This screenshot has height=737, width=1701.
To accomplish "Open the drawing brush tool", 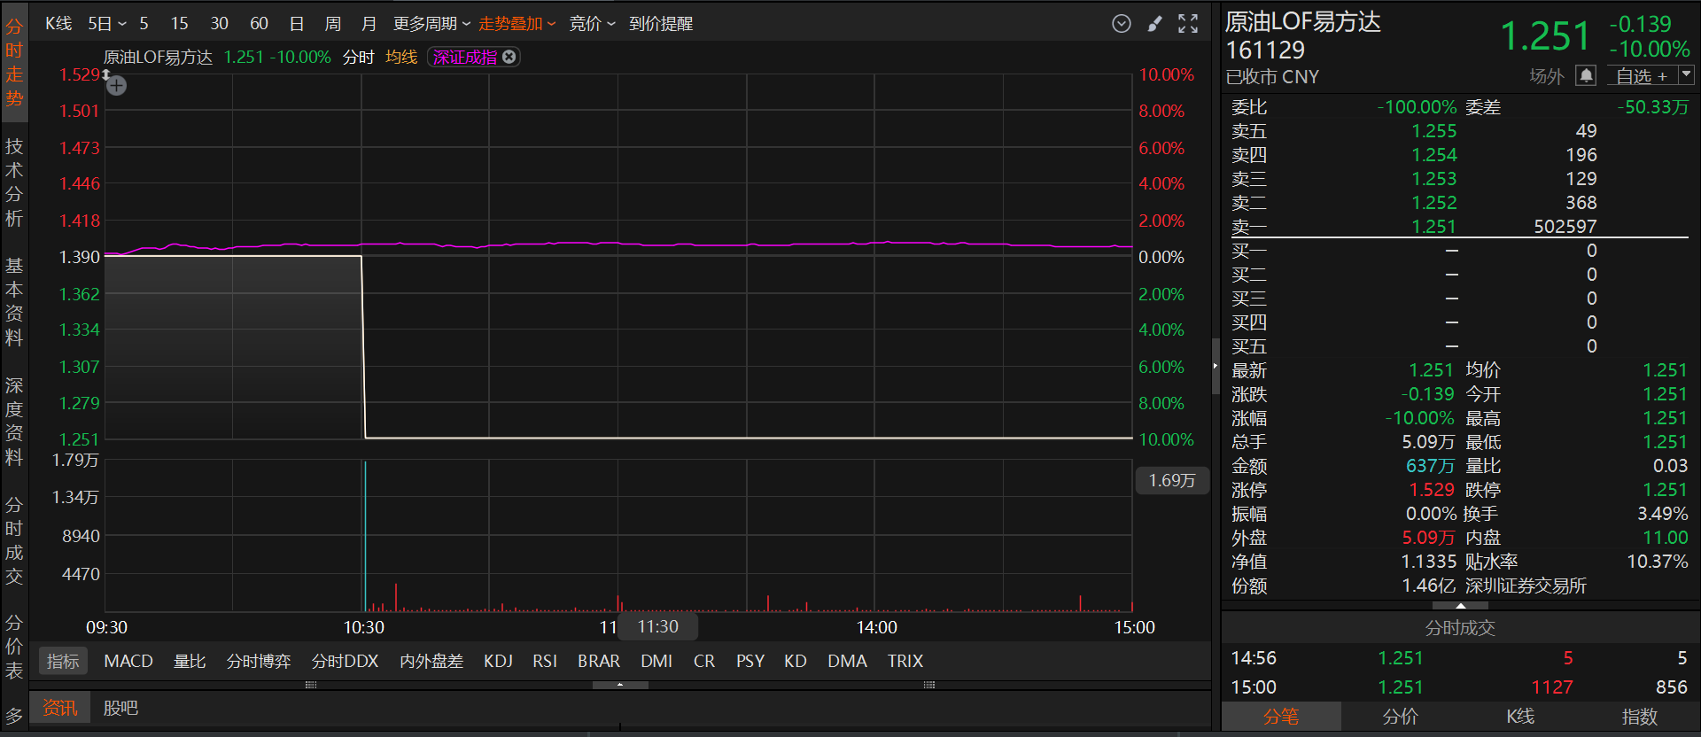I will click(x=1154, y=24).
